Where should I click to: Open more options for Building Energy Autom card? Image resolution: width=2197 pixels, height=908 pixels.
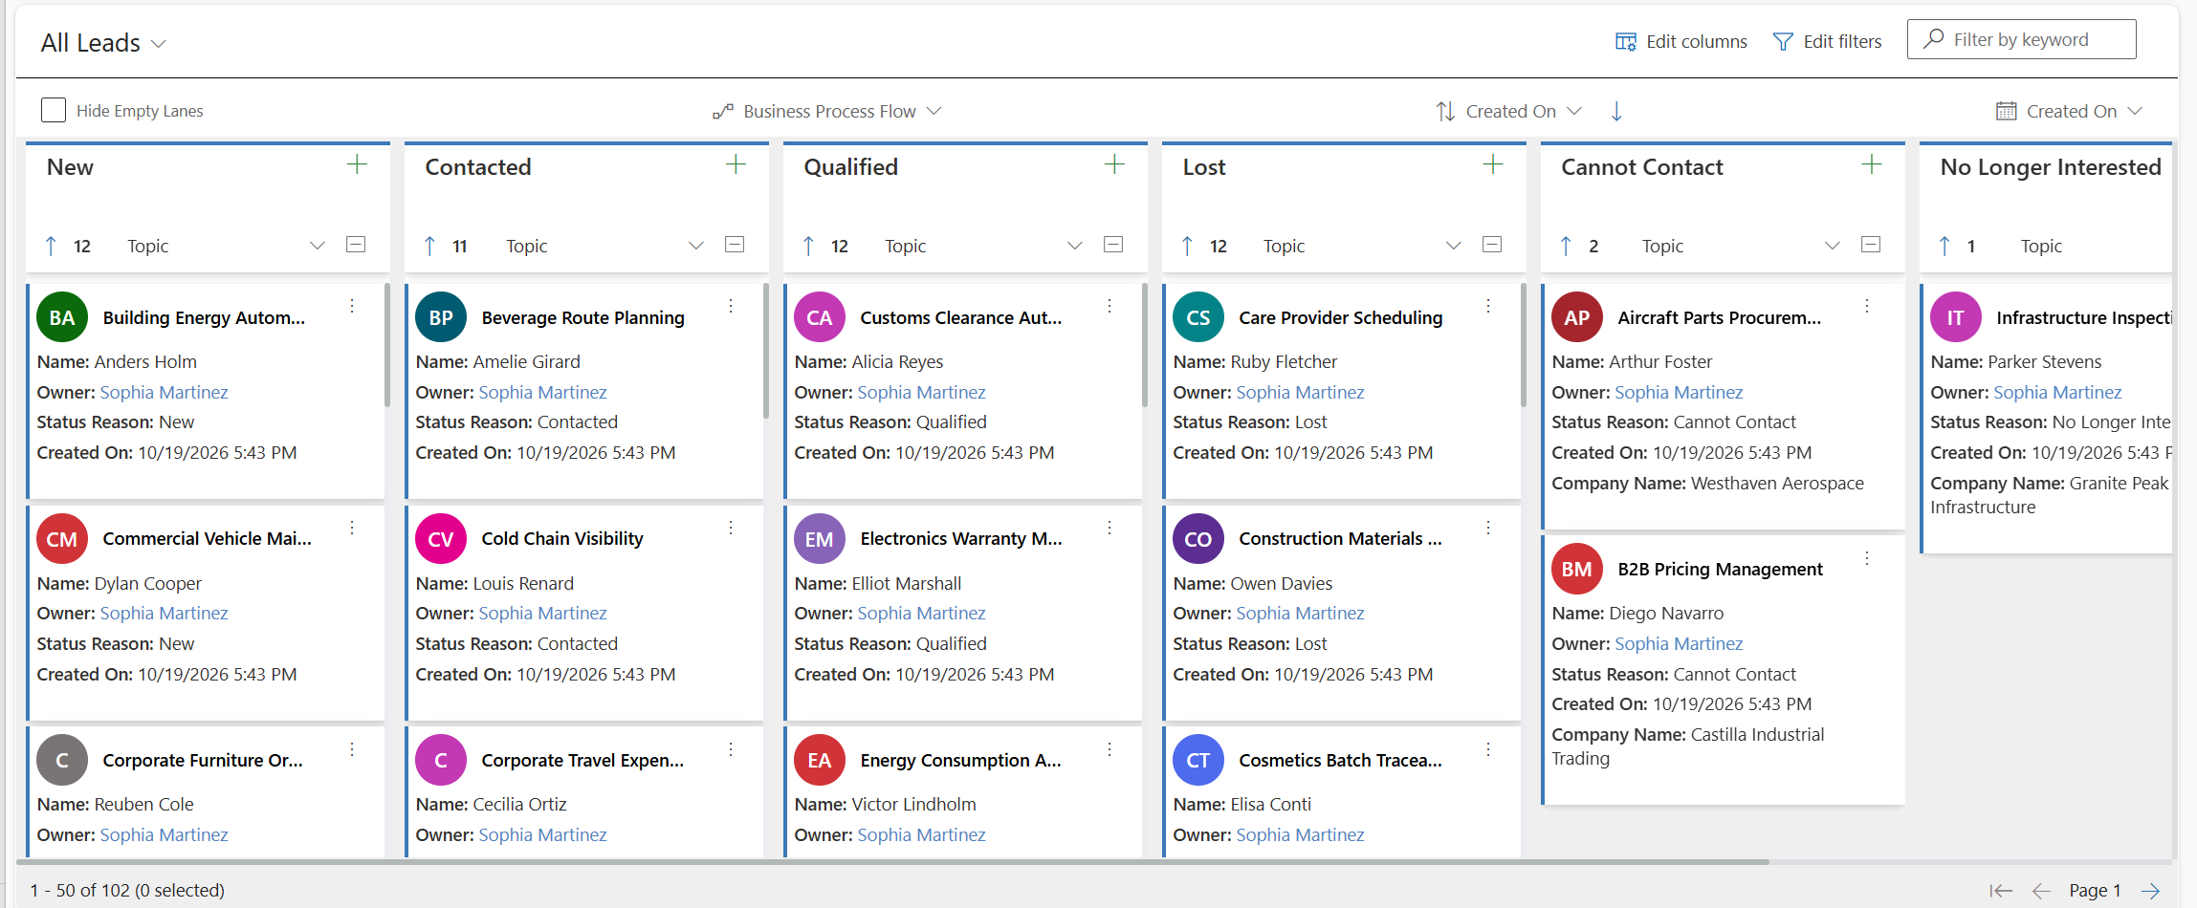pos(352,306)
